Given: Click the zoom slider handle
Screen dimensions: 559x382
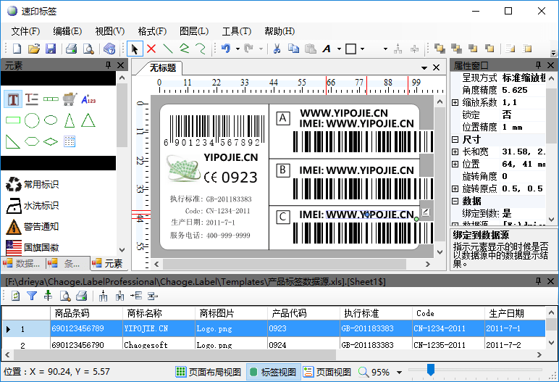Looking at the screenshot, I should pyautogui.click(x=430, y=371).
